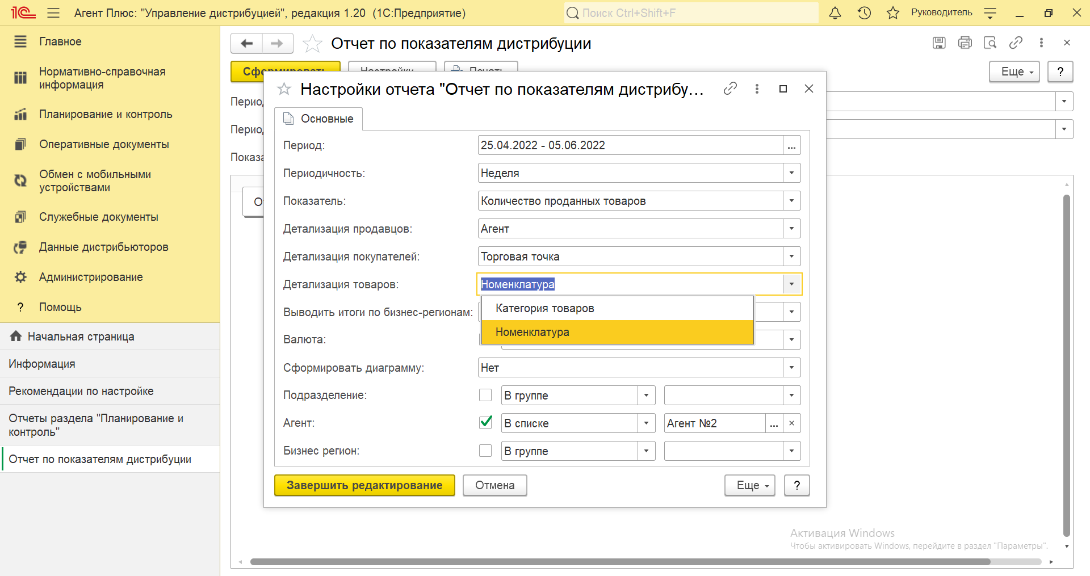
Task: Open the main hamburger menu in title bar
Action: 53,12
